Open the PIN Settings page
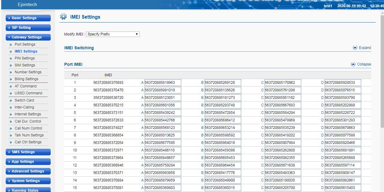 pos(25,58)
